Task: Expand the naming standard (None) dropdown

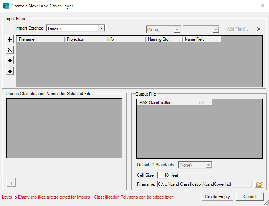Action: coord(163,29)
